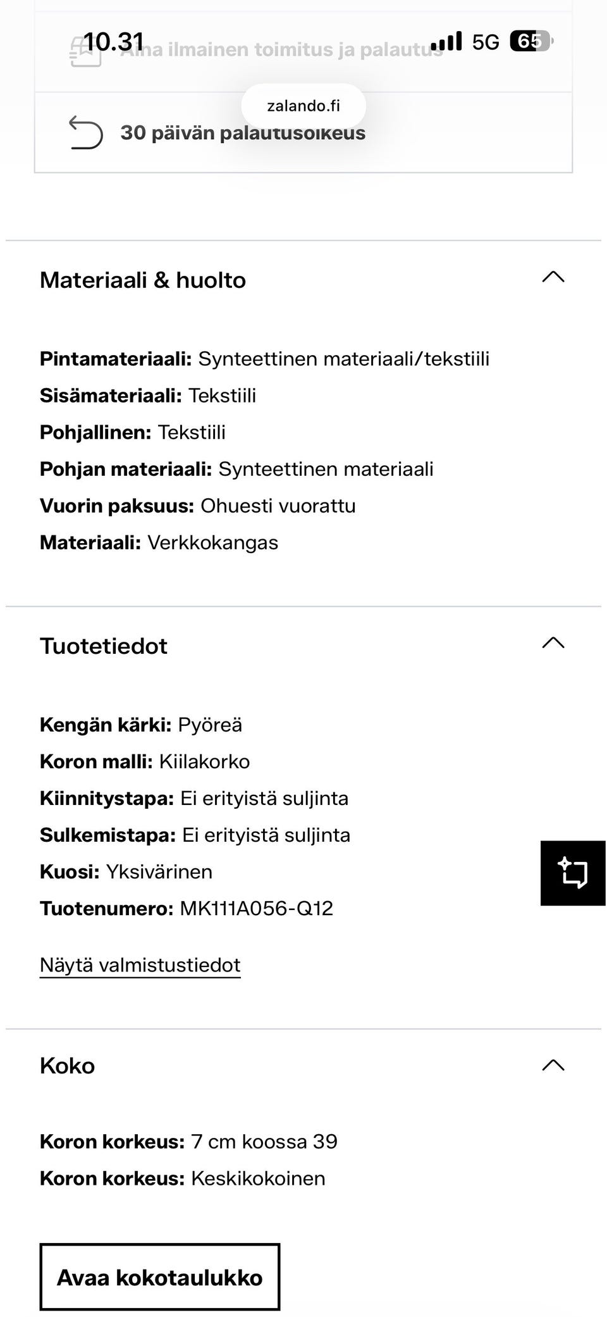
Task: Click the zalando.fi address pill
Action: tap(303, 106)
